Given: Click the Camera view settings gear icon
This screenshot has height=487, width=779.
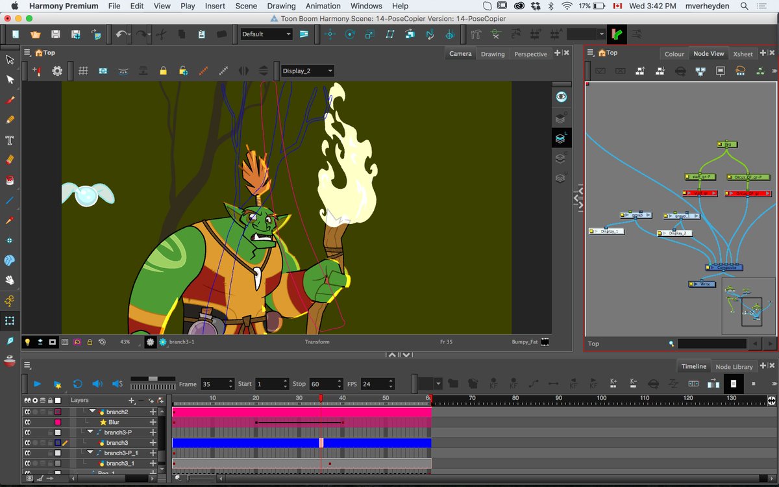Looking at the screenshot, I should 57,71.
